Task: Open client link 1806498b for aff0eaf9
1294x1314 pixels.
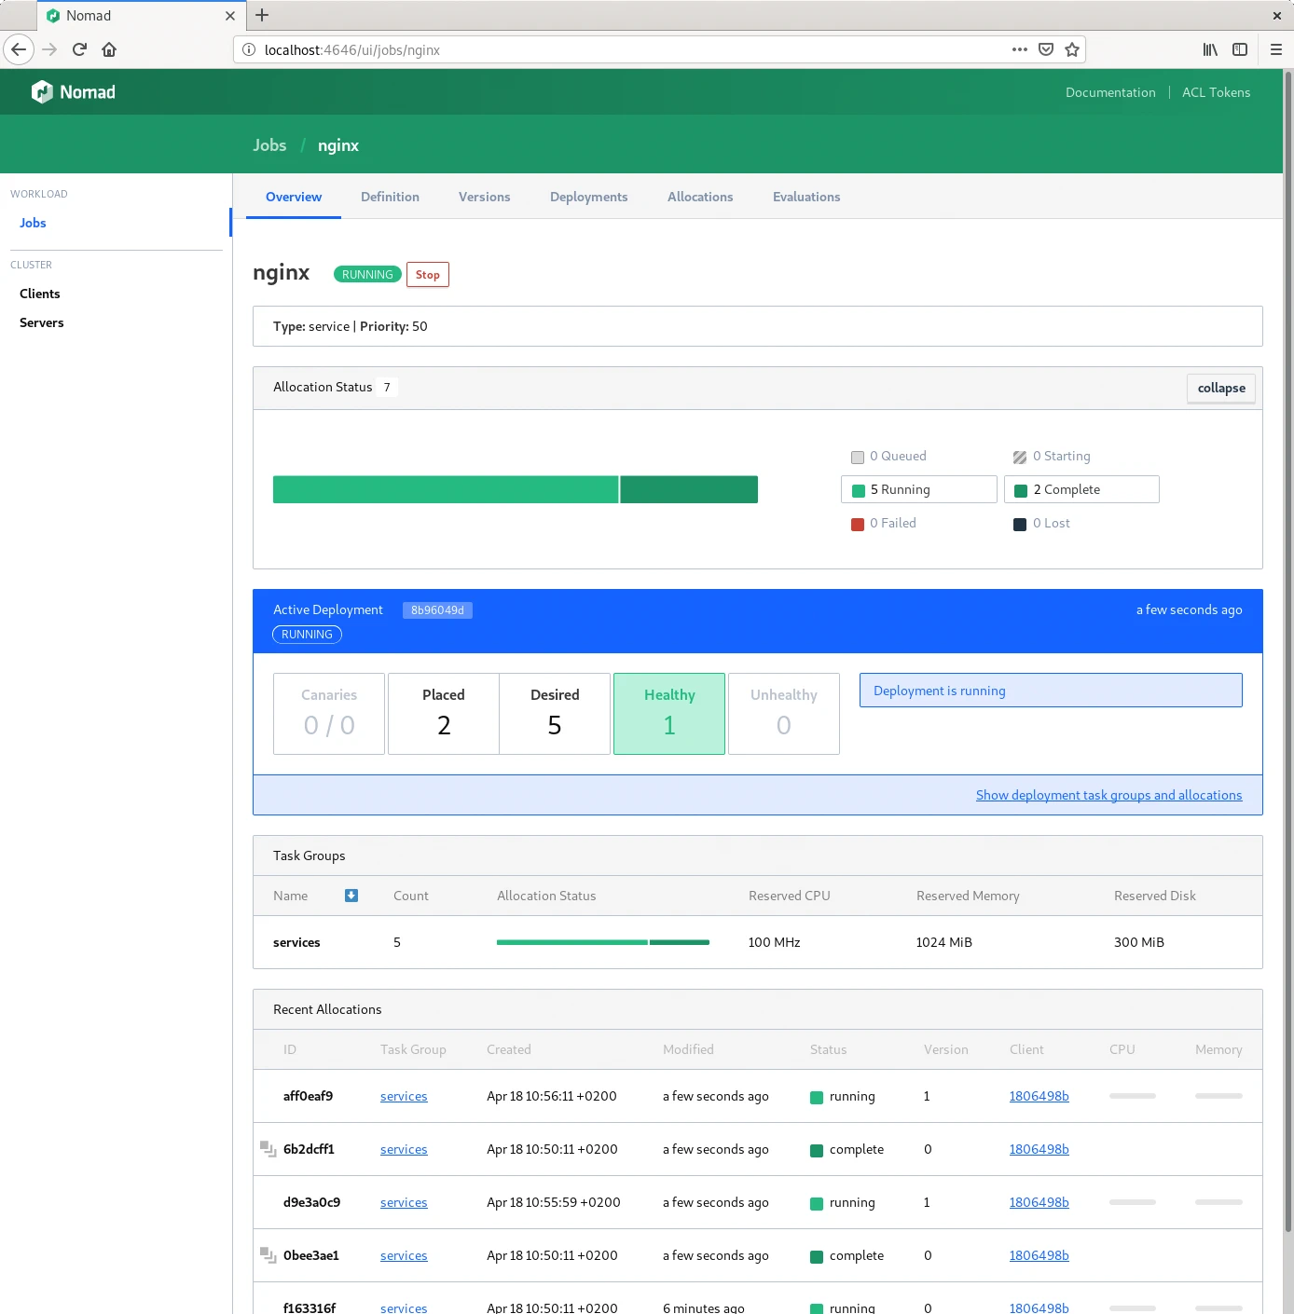Action: (1039, 1096)
